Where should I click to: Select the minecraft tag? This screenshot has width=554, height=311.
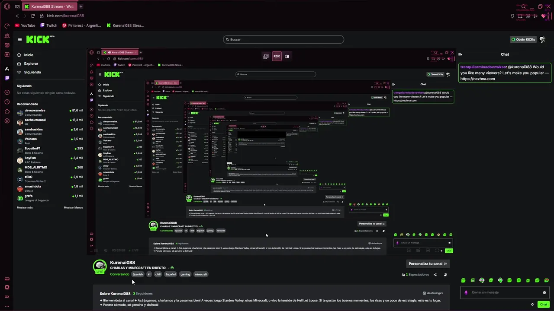pyautogui.click(x=201, y=274)
